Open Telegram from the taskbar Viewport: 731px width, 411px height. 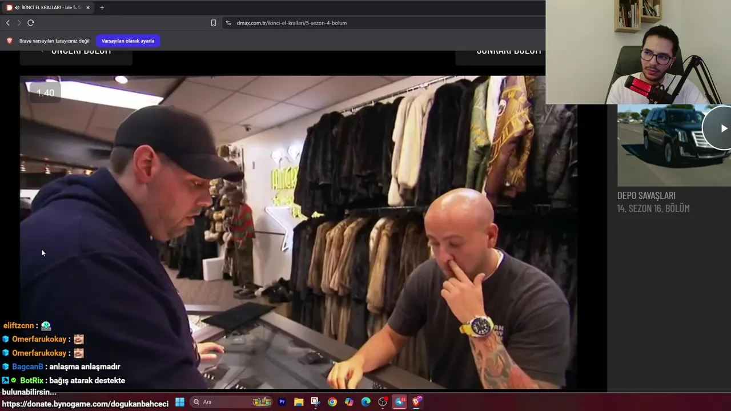click(400, 402)
